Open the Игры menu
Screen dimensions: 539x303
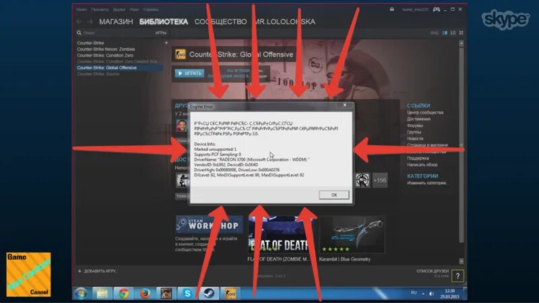(x=134, y=9)
